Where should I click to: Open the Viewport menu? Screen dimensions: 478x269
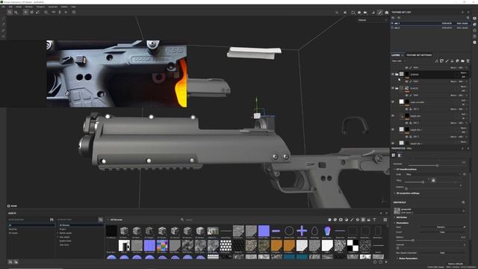(x=40, y=7)
